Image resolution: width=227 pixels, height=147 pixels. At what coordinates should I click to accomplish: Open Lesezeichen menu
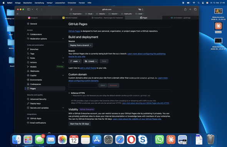pos(60,3)
